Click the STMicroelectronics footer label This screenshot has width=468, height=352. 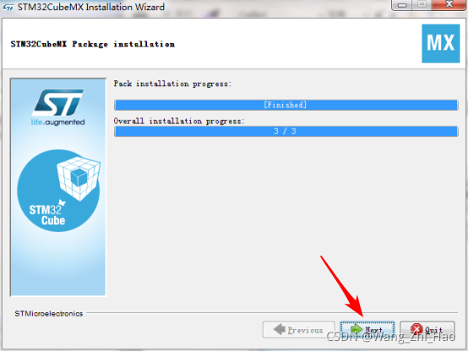[49, 313]
